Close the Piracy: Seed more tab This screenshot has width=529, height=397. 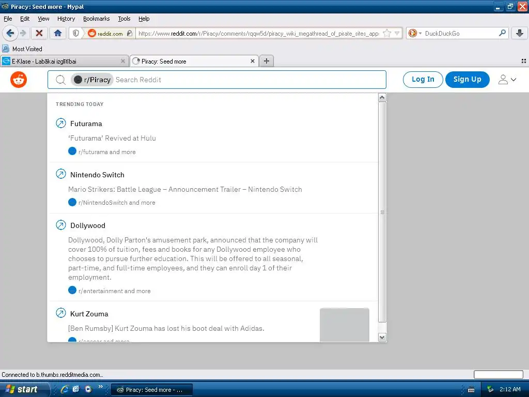coord(252,61)
